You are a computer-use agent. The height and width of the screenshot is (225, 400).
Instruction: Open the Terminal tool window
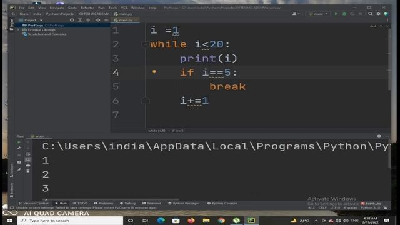[151, 203]
